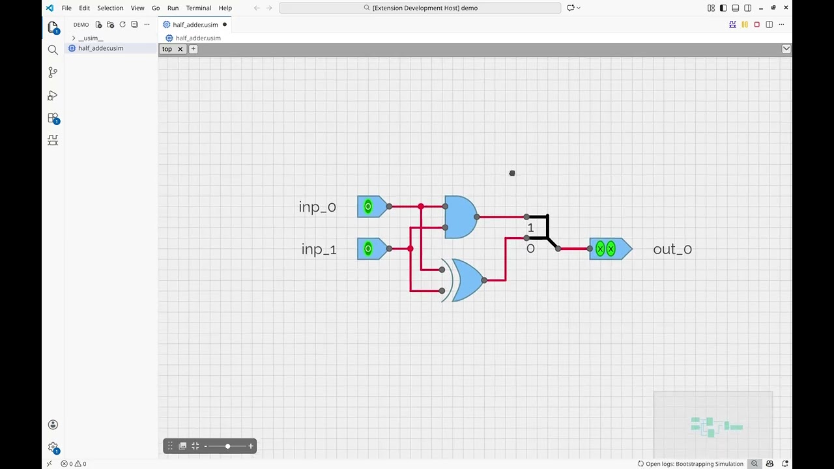Viewport: 834px width, 469px height.
Task: Select the AND gate
Action: point(461,217)
